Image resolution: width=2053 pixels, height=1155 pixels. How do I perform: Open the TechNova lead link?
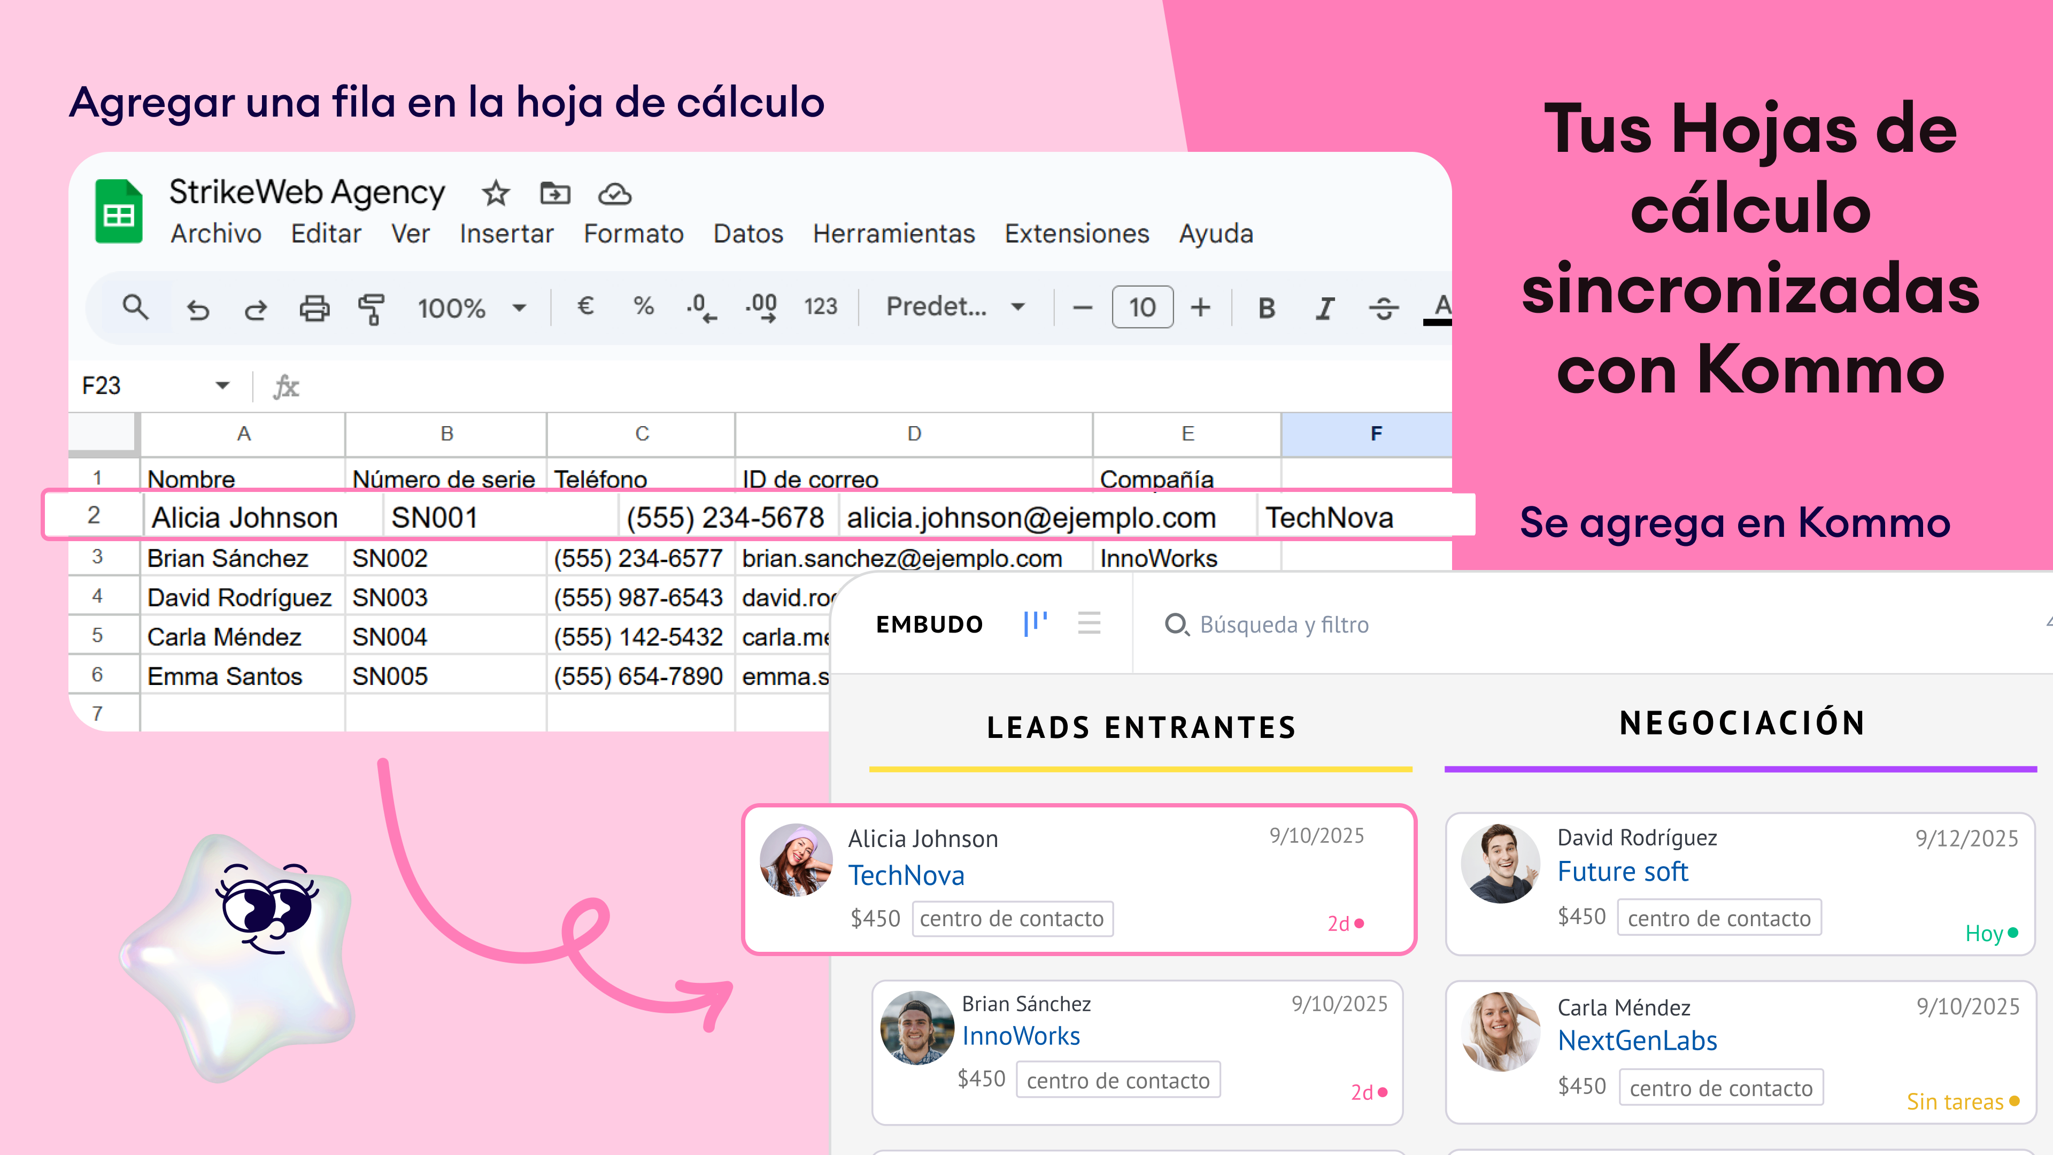click(906, 876)
